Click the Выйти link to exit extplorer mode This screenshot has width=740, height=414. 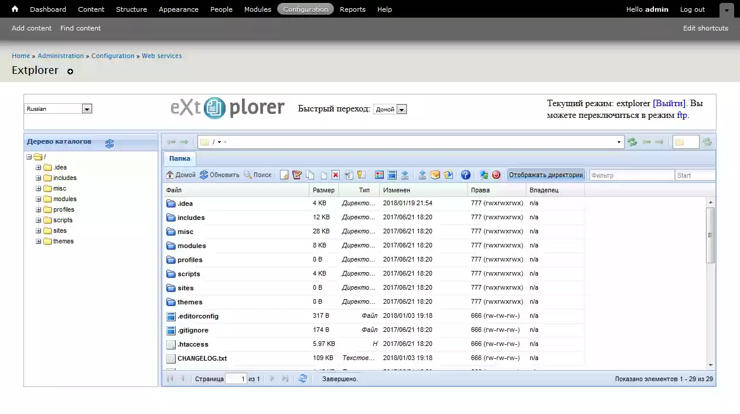[670, 103]
